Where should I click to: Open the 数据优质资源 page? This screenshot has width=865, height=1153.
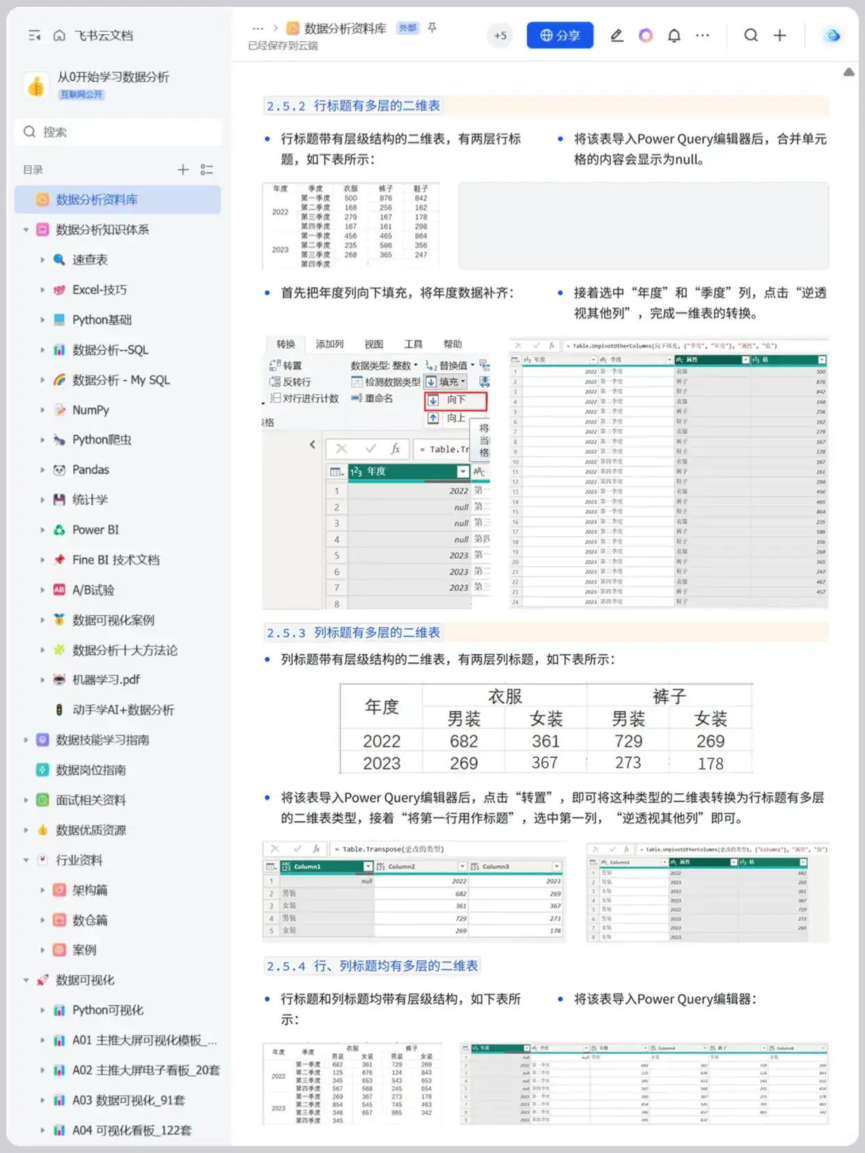[91, 830]
